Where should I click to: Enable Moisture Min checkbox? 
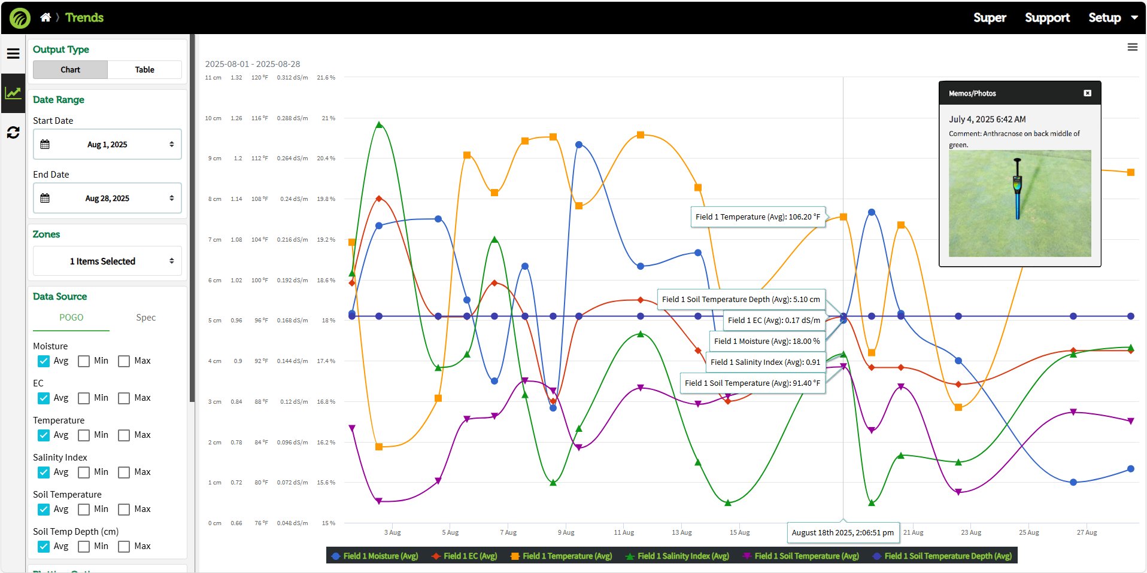coord(84,361)
